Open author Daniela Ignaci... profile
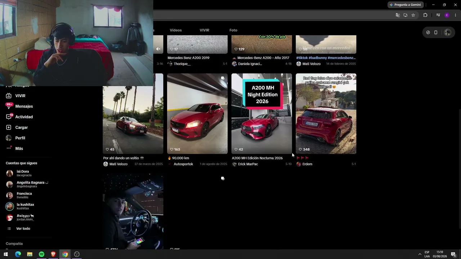 (250, 64)
